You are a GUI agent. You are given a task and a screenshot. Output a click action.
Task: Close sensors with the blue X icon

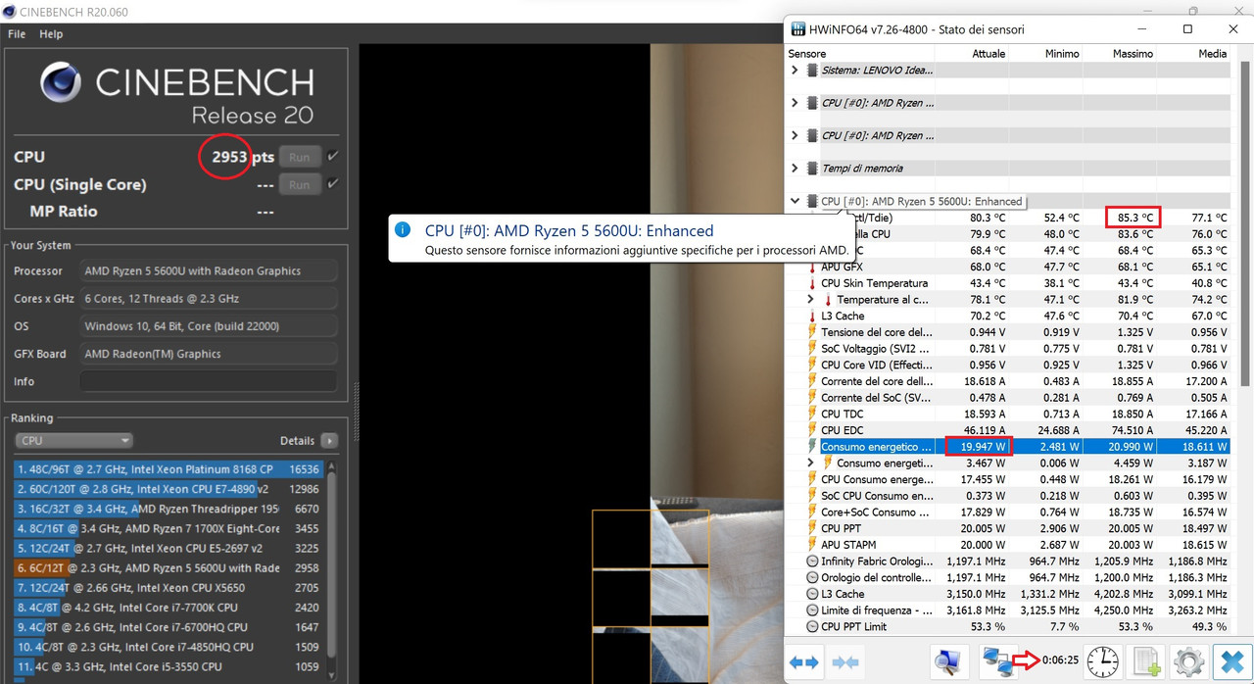click(1232, 661)
